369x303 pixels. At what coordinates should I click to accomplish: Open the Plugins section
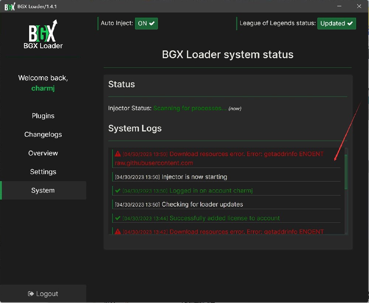point(43,116)
